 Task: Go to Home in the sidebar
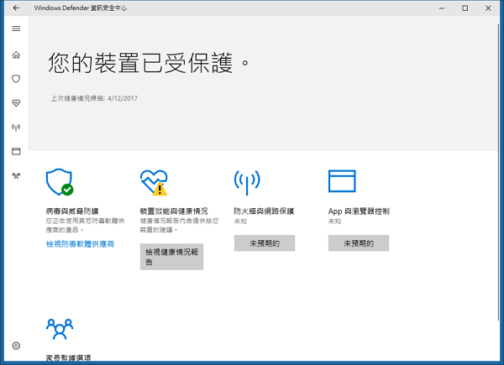click(x=16, y=55)
